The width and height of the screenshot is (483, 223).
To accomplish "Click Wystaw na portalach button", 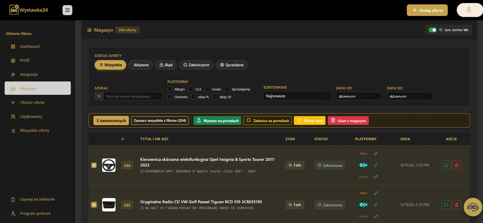I will [x=217, y=121].
